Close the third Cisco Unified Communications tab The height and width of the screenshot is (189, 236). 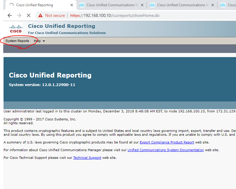click(x=213, y=5)
